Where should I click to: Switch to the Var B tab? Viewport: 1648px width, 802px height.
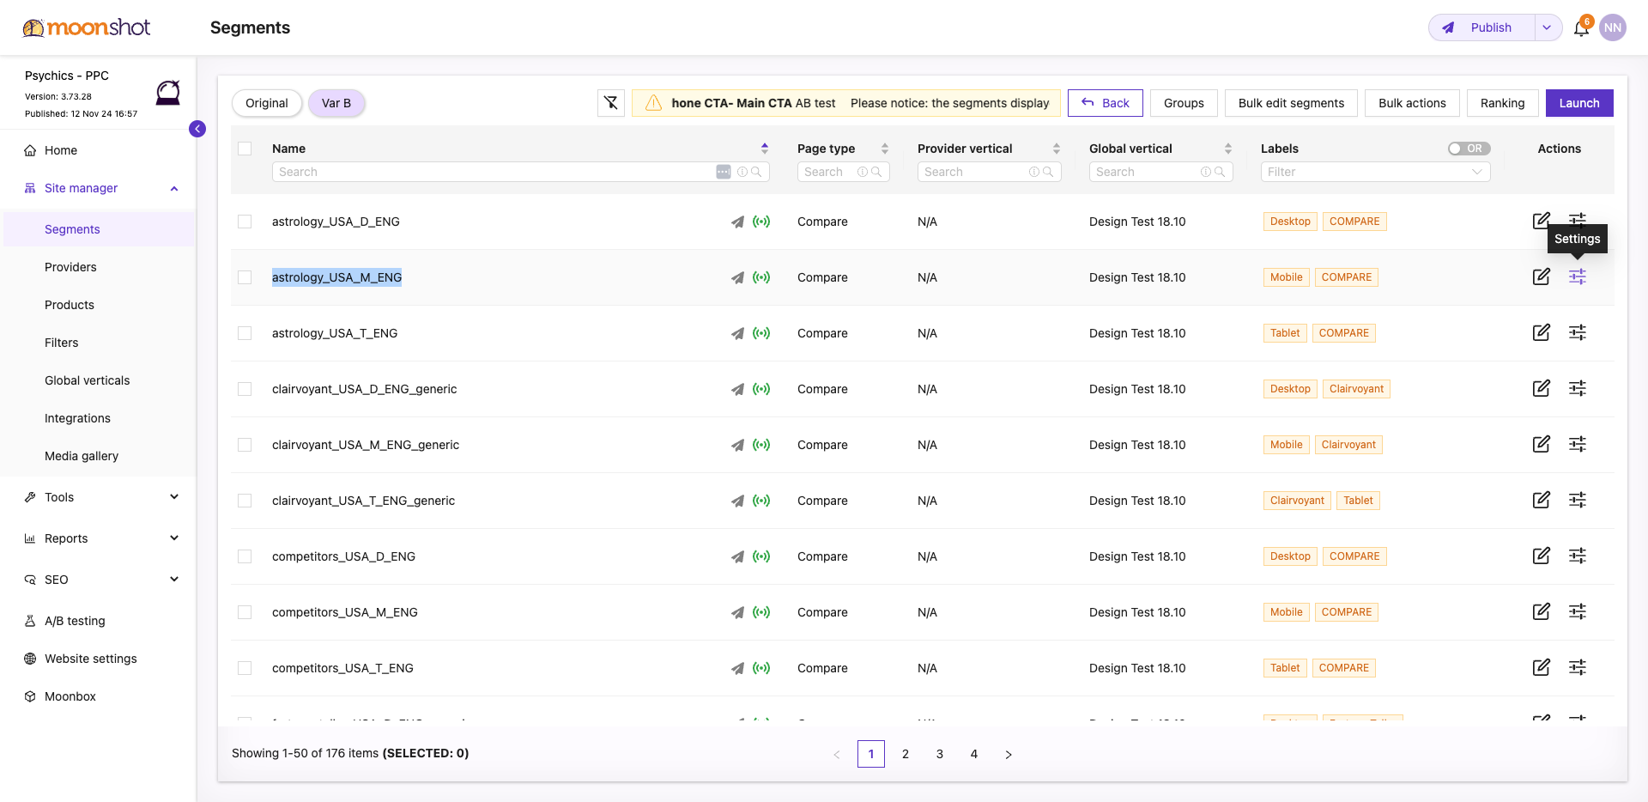pyautogui.click(x=336, y=103)
